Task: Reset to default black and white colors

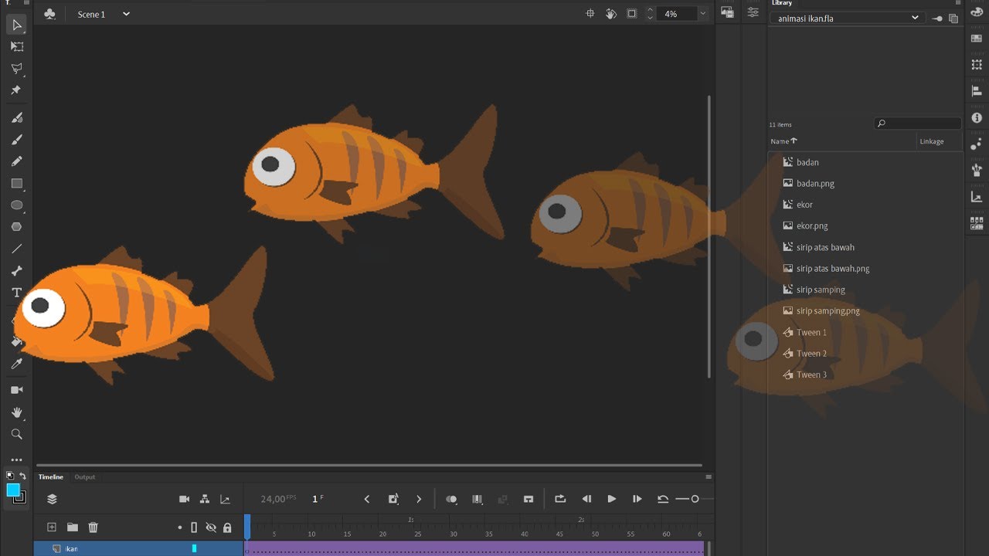Action: click(x=10, y=476)
